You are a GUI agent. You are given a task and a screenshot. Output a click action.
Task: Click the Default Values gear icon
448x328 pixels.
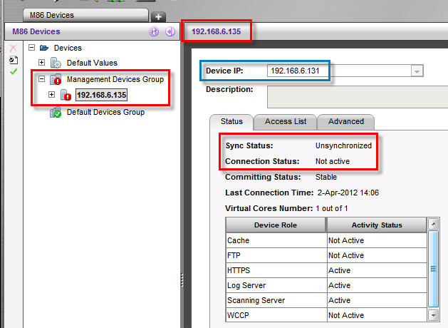coord(56,63)
